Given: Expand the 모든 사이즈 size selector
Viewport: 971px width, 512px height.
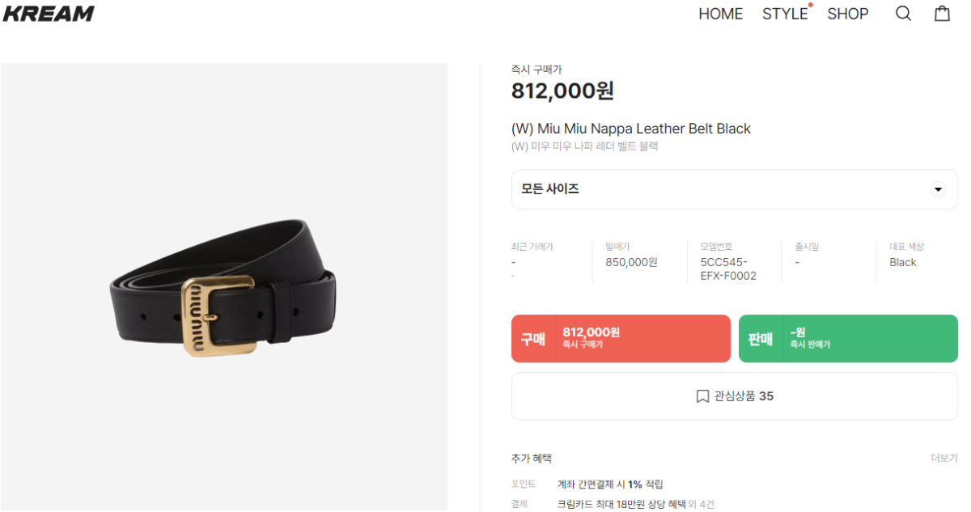Looking at the screenshot, I should (735, 189).
